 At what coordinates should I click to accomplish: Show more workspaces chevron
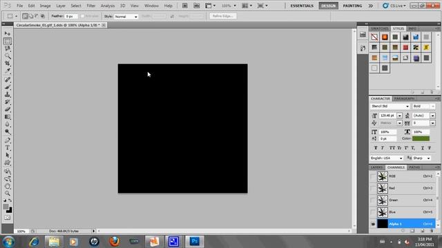tap(371, 6)
